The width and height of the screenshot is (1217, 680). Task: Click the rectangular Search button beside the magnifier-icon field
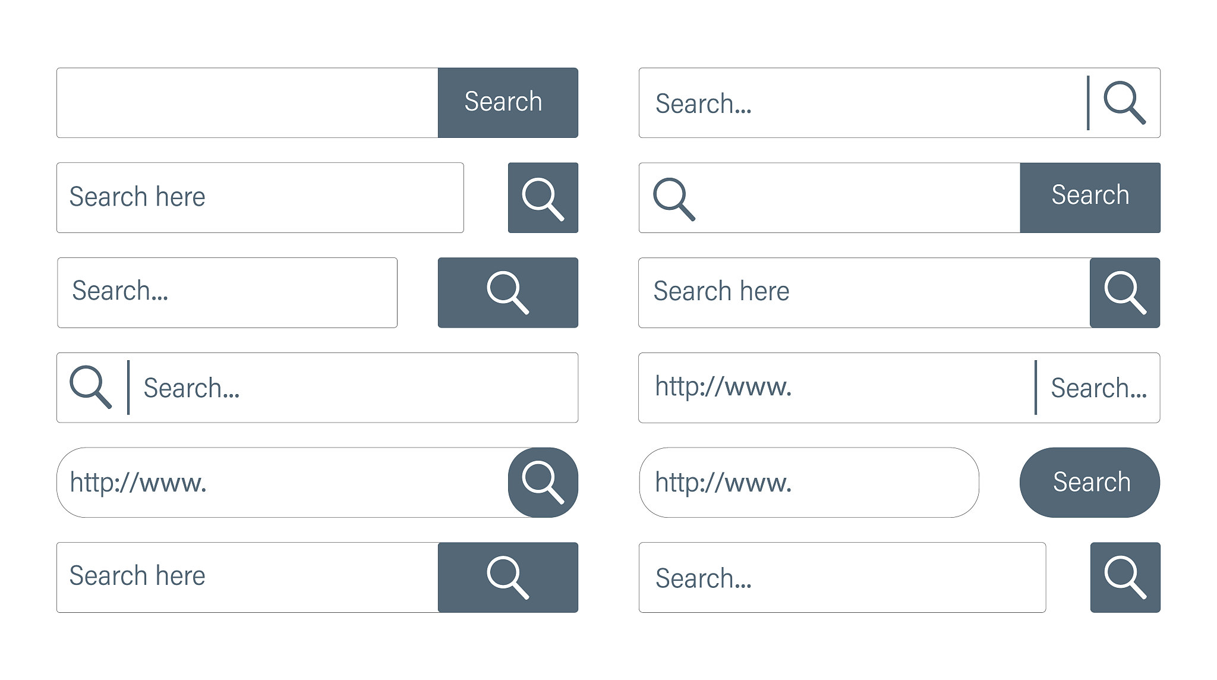[1089, 197]
